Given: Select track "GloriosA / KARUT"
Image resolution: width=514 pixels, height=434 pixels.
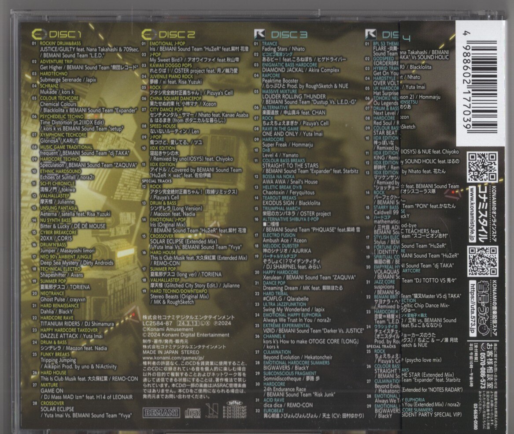Looking at the screenshot, I should [x=59, y=141].
